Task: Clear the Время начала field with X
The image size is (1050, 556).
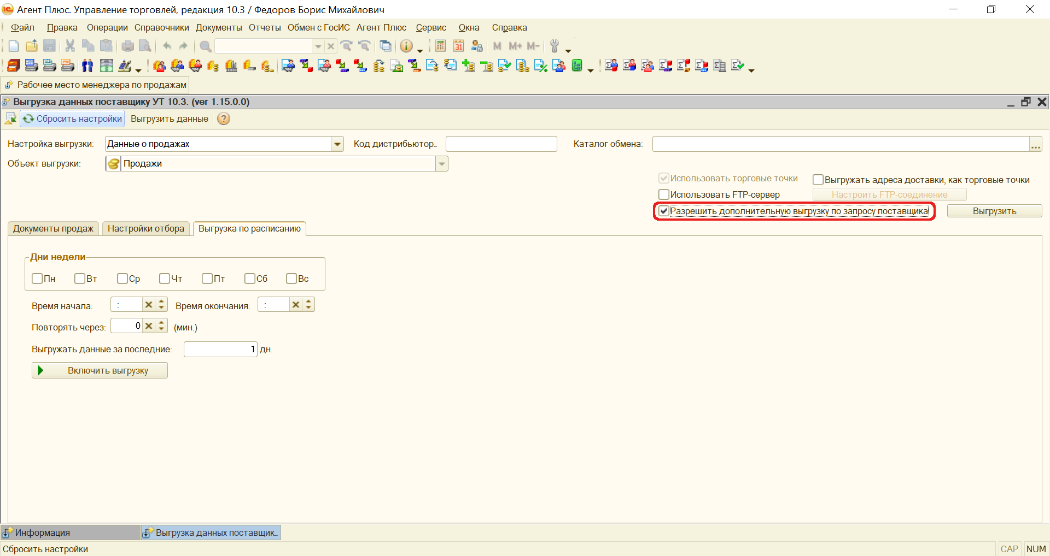Action: pos(149,305)
